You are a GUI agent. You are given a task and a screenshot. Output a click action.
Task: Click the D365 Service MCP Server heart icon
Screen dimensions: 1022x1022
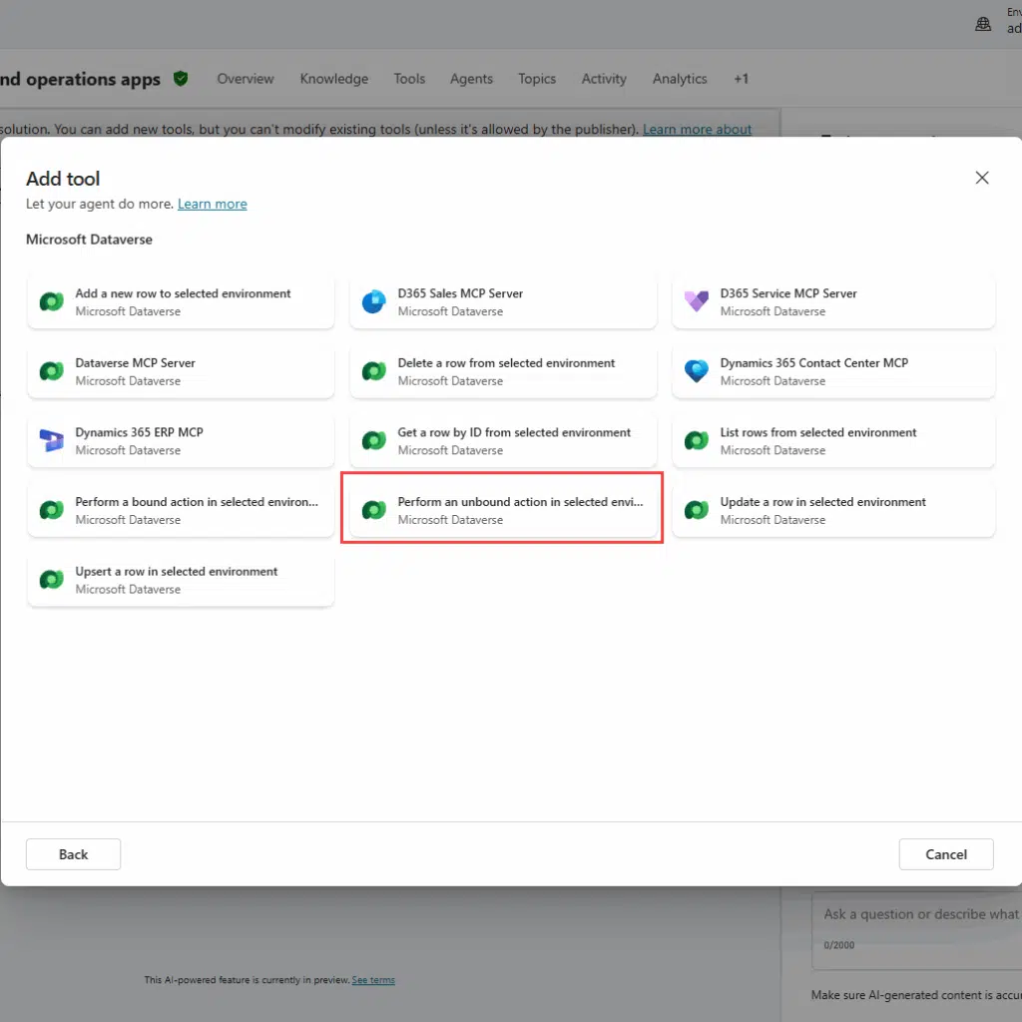point(696,301)
